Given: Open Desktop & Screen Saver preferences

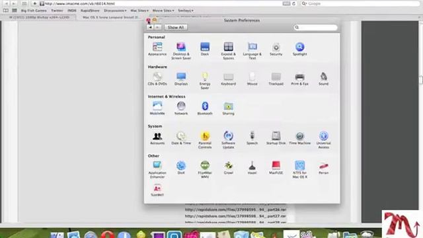Looking at the screenshot, I should pos(181,51).
